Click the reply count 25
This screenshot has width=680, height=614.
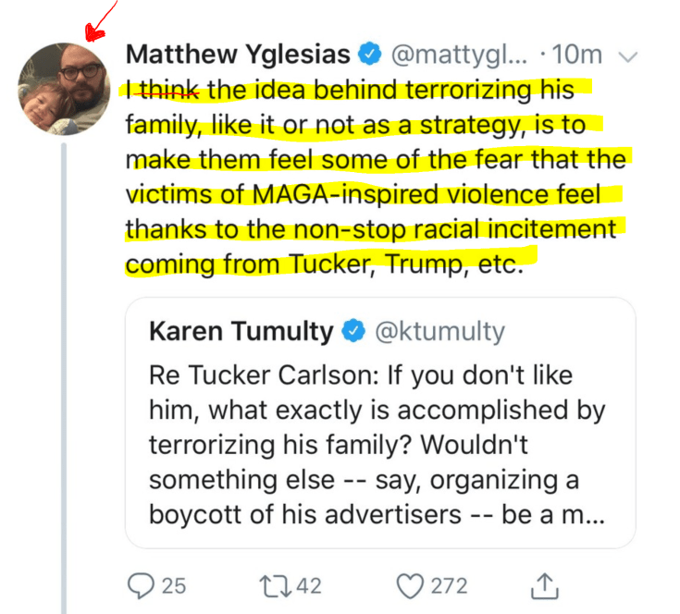[x=174, y=585]
